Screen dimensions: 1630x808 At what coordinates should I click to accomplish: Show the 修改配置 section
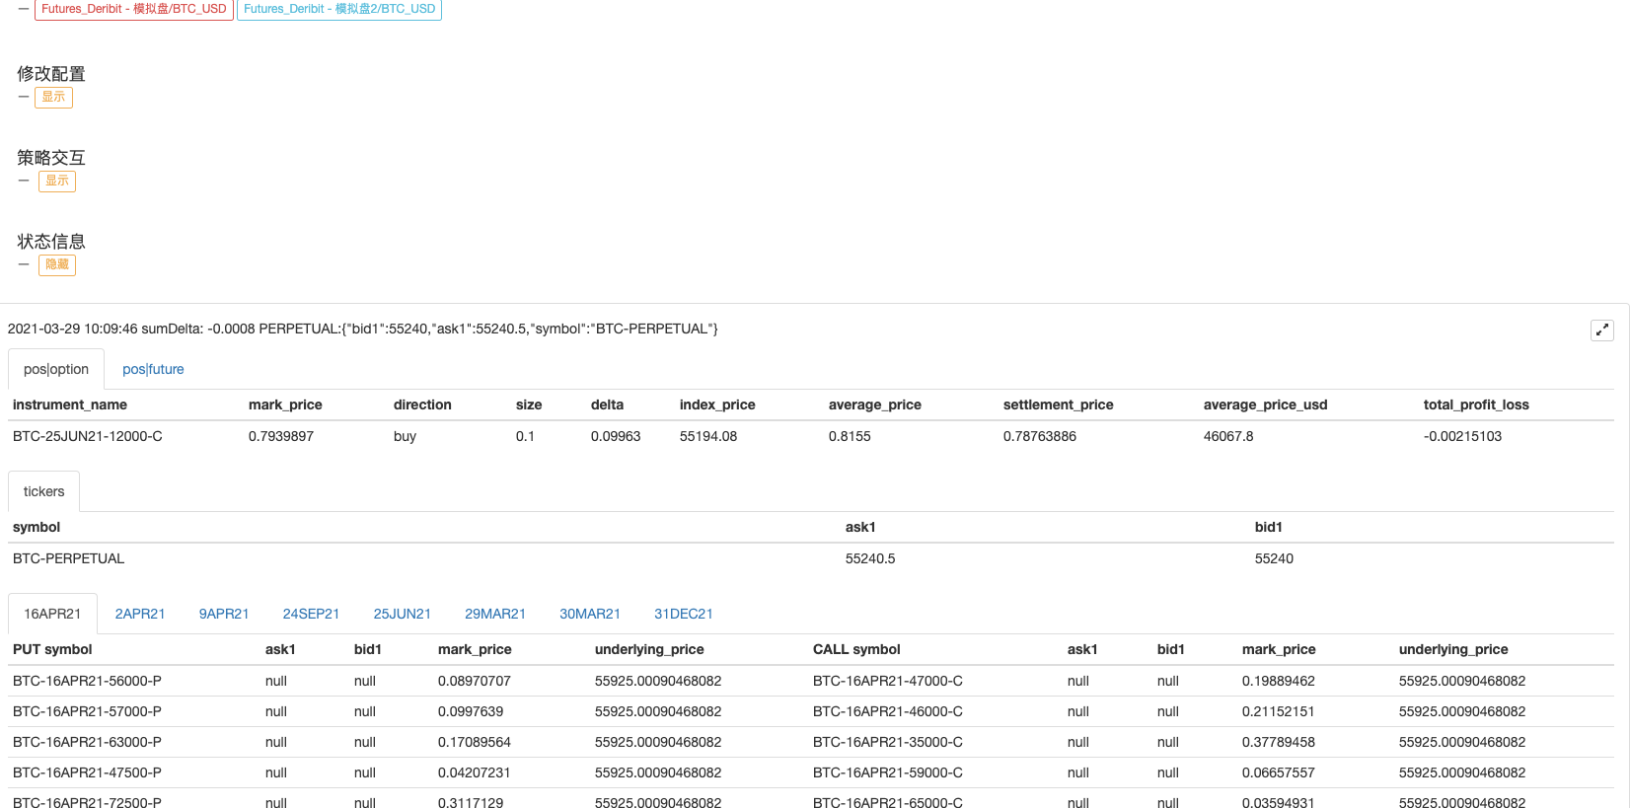(x=53, y=97)
